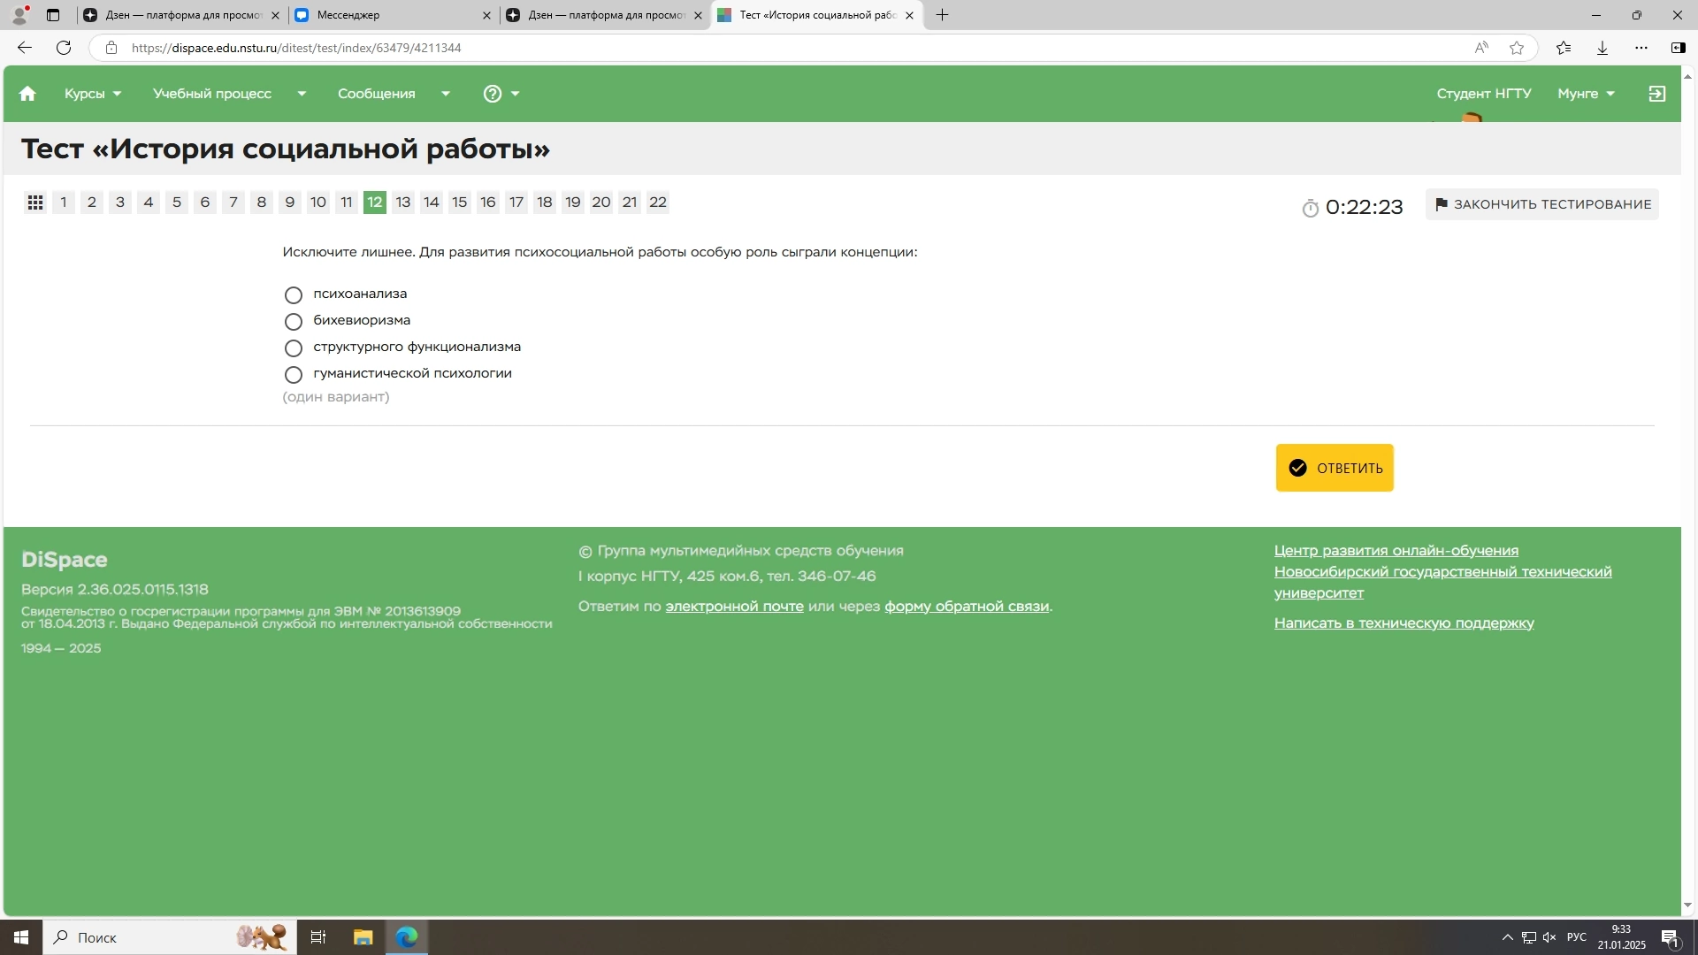
Task: Open the browser read aloud icon
Action: click(1481, 48)
